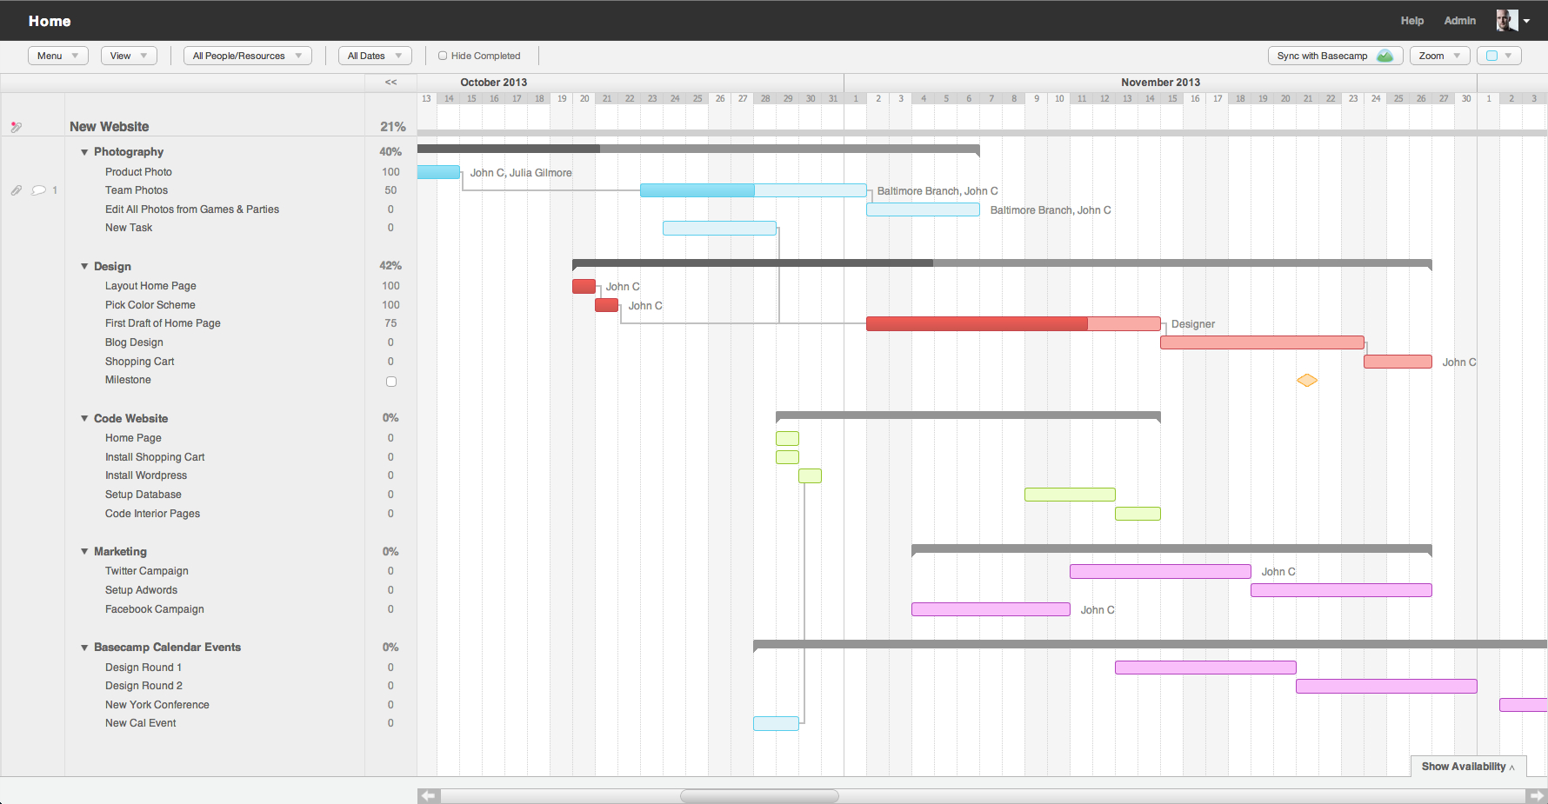Viewport: 1548px width, 804px height.
Task: Open the Admin menu
Action: 1459,21
